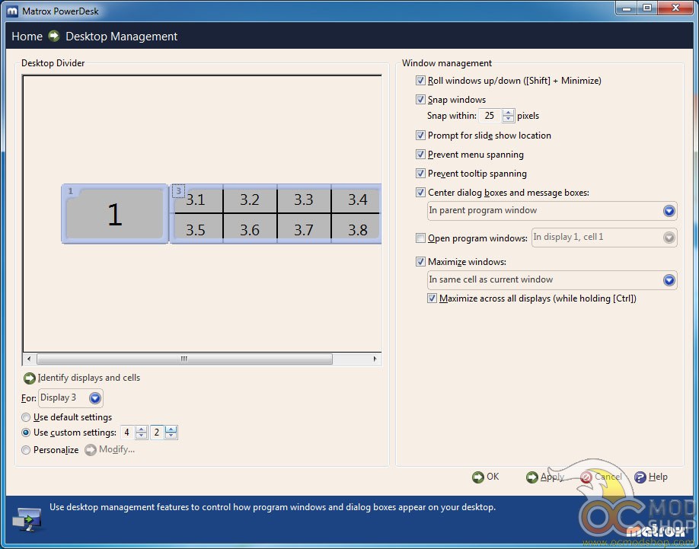The image size is (699, 549).
Task: Click the Matrox PowerDesk title bar icon
Action: click(12, 11)
